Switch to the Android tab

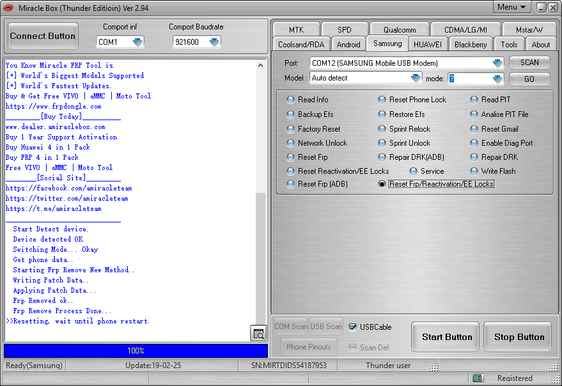[348, 45]
